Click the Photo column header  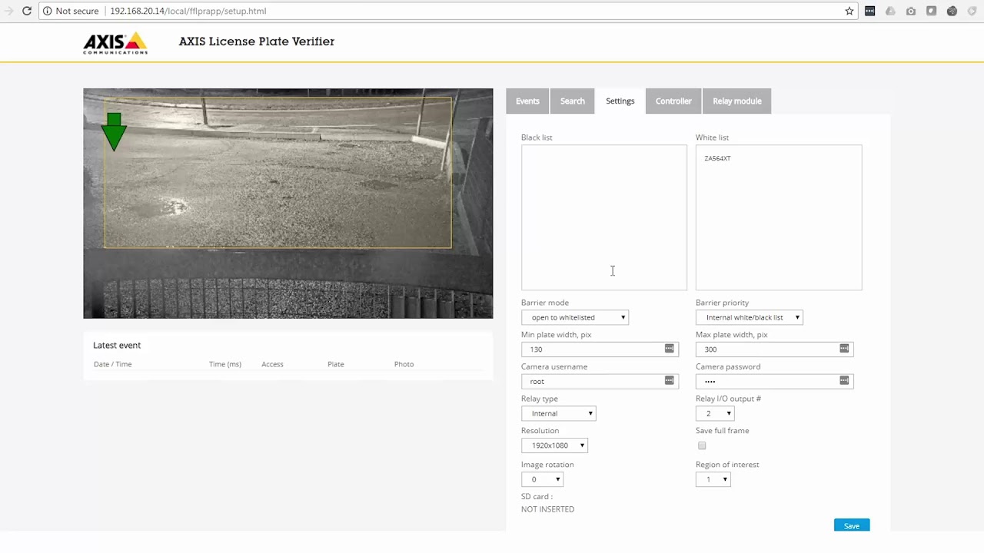tap(404, 364)
